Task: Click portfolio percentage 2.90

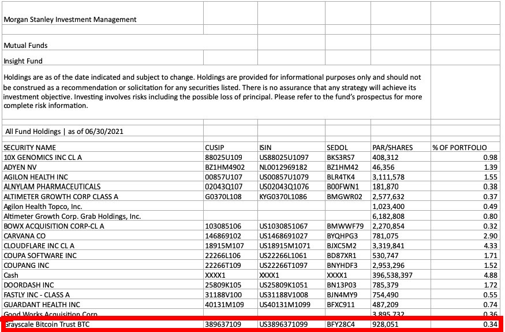Action: point(465,236)
